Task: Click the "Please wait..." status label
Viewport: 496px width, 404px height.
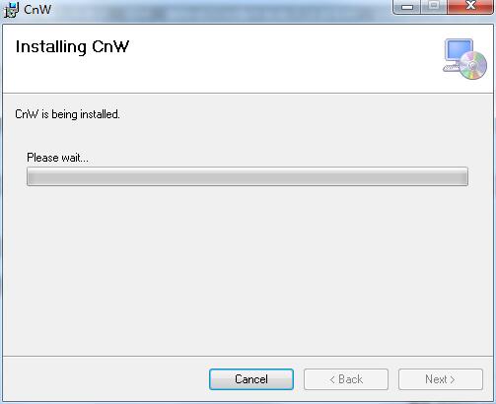Action: click(x=57, y=158)
